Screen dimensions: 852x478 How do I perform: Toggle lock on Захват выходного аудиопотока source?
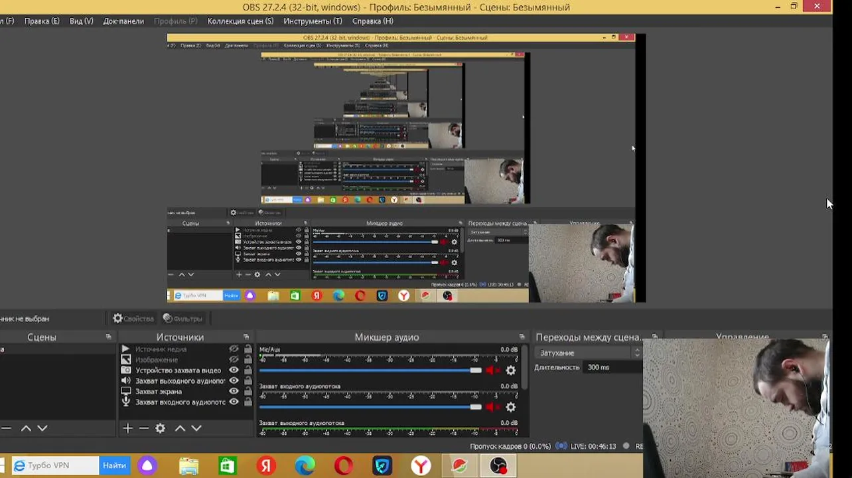point(248,381)
